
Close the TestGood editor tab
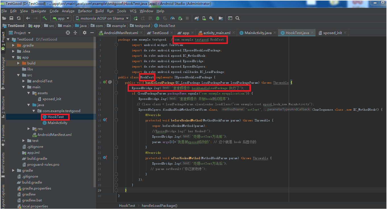(172, 33)
